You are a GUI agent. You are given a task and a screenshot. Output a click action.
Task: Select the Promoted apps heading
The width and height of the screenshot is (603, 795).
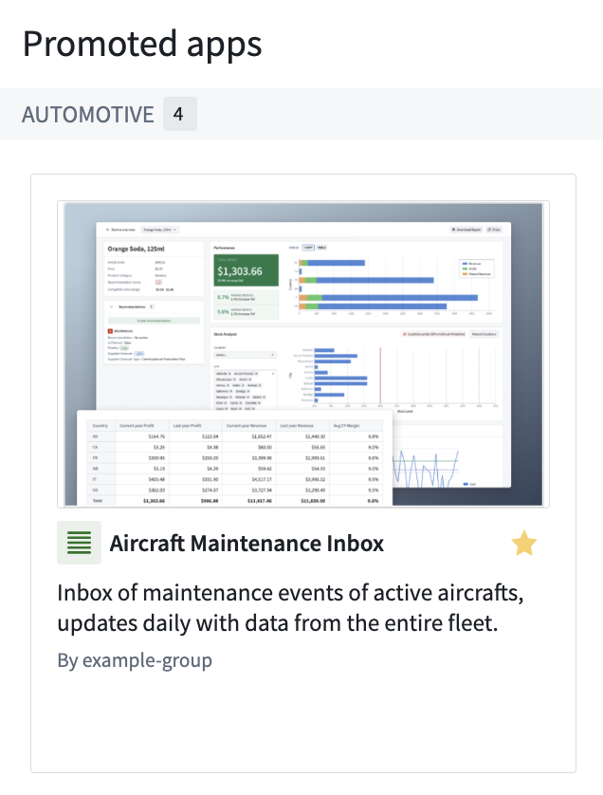click(x=142, y=44)
